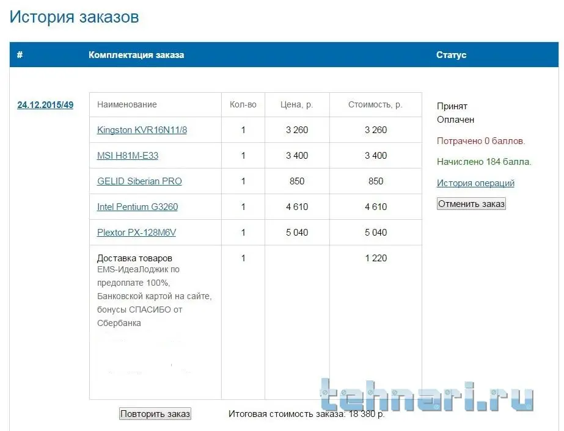Open Kingston KVR16N11/8 product link

pos(142,130)
